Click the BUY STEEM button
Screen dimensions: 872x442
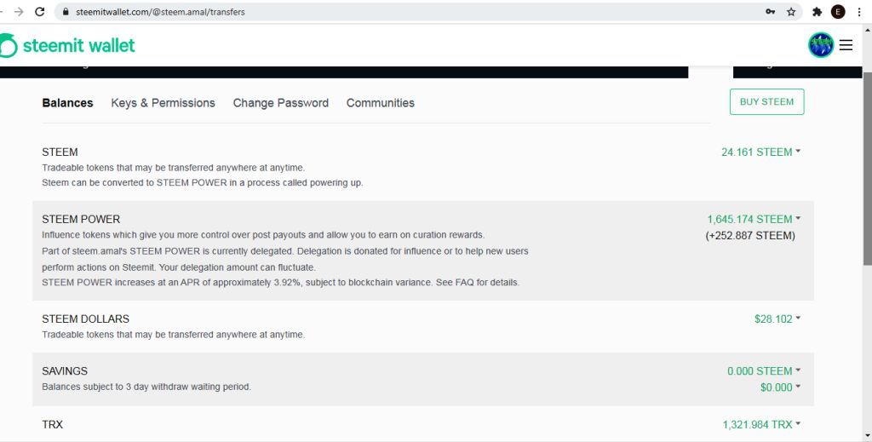pyautogui.click(x=766, y=101)
